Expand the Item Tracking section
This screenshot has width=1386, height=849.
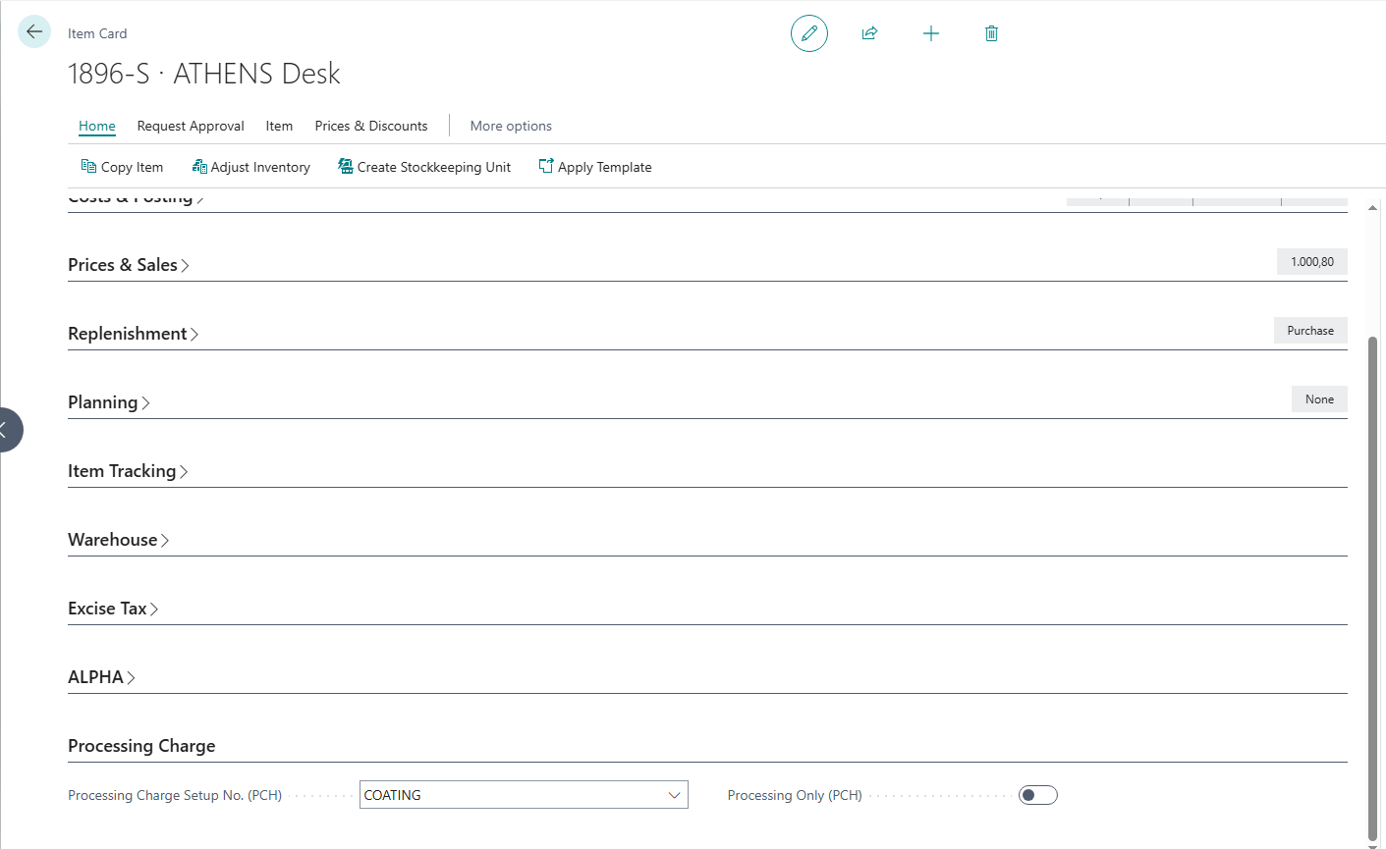pos(128,471)
